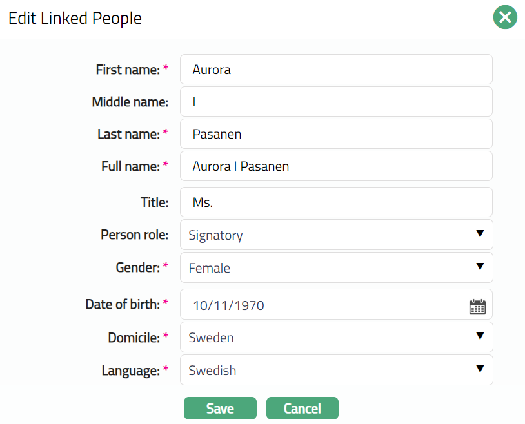The height and width of the screenshot is (424, 525).
Task: Open the Gender dropdown showing Female
Action: (335, 267)
